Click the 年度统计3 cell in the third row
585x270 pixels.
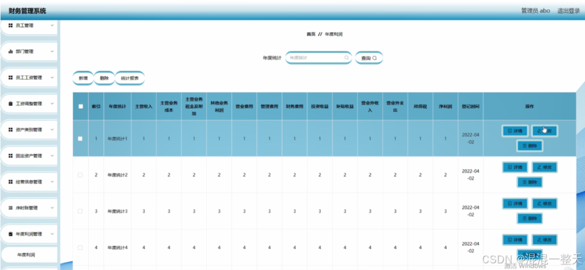click(x=117, y=211)
